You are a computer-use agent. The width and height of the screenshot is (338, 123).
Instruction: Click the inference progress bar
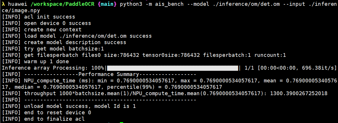(172, 68)
